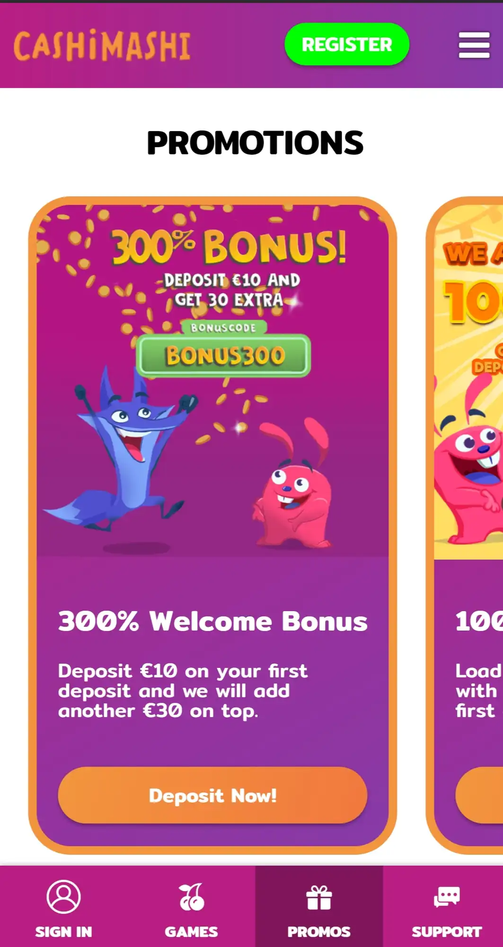Click the partially visible 100% promo card

point(465,525)
